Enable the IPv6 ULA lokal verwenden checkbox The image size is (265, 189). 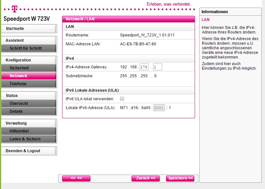122,99
